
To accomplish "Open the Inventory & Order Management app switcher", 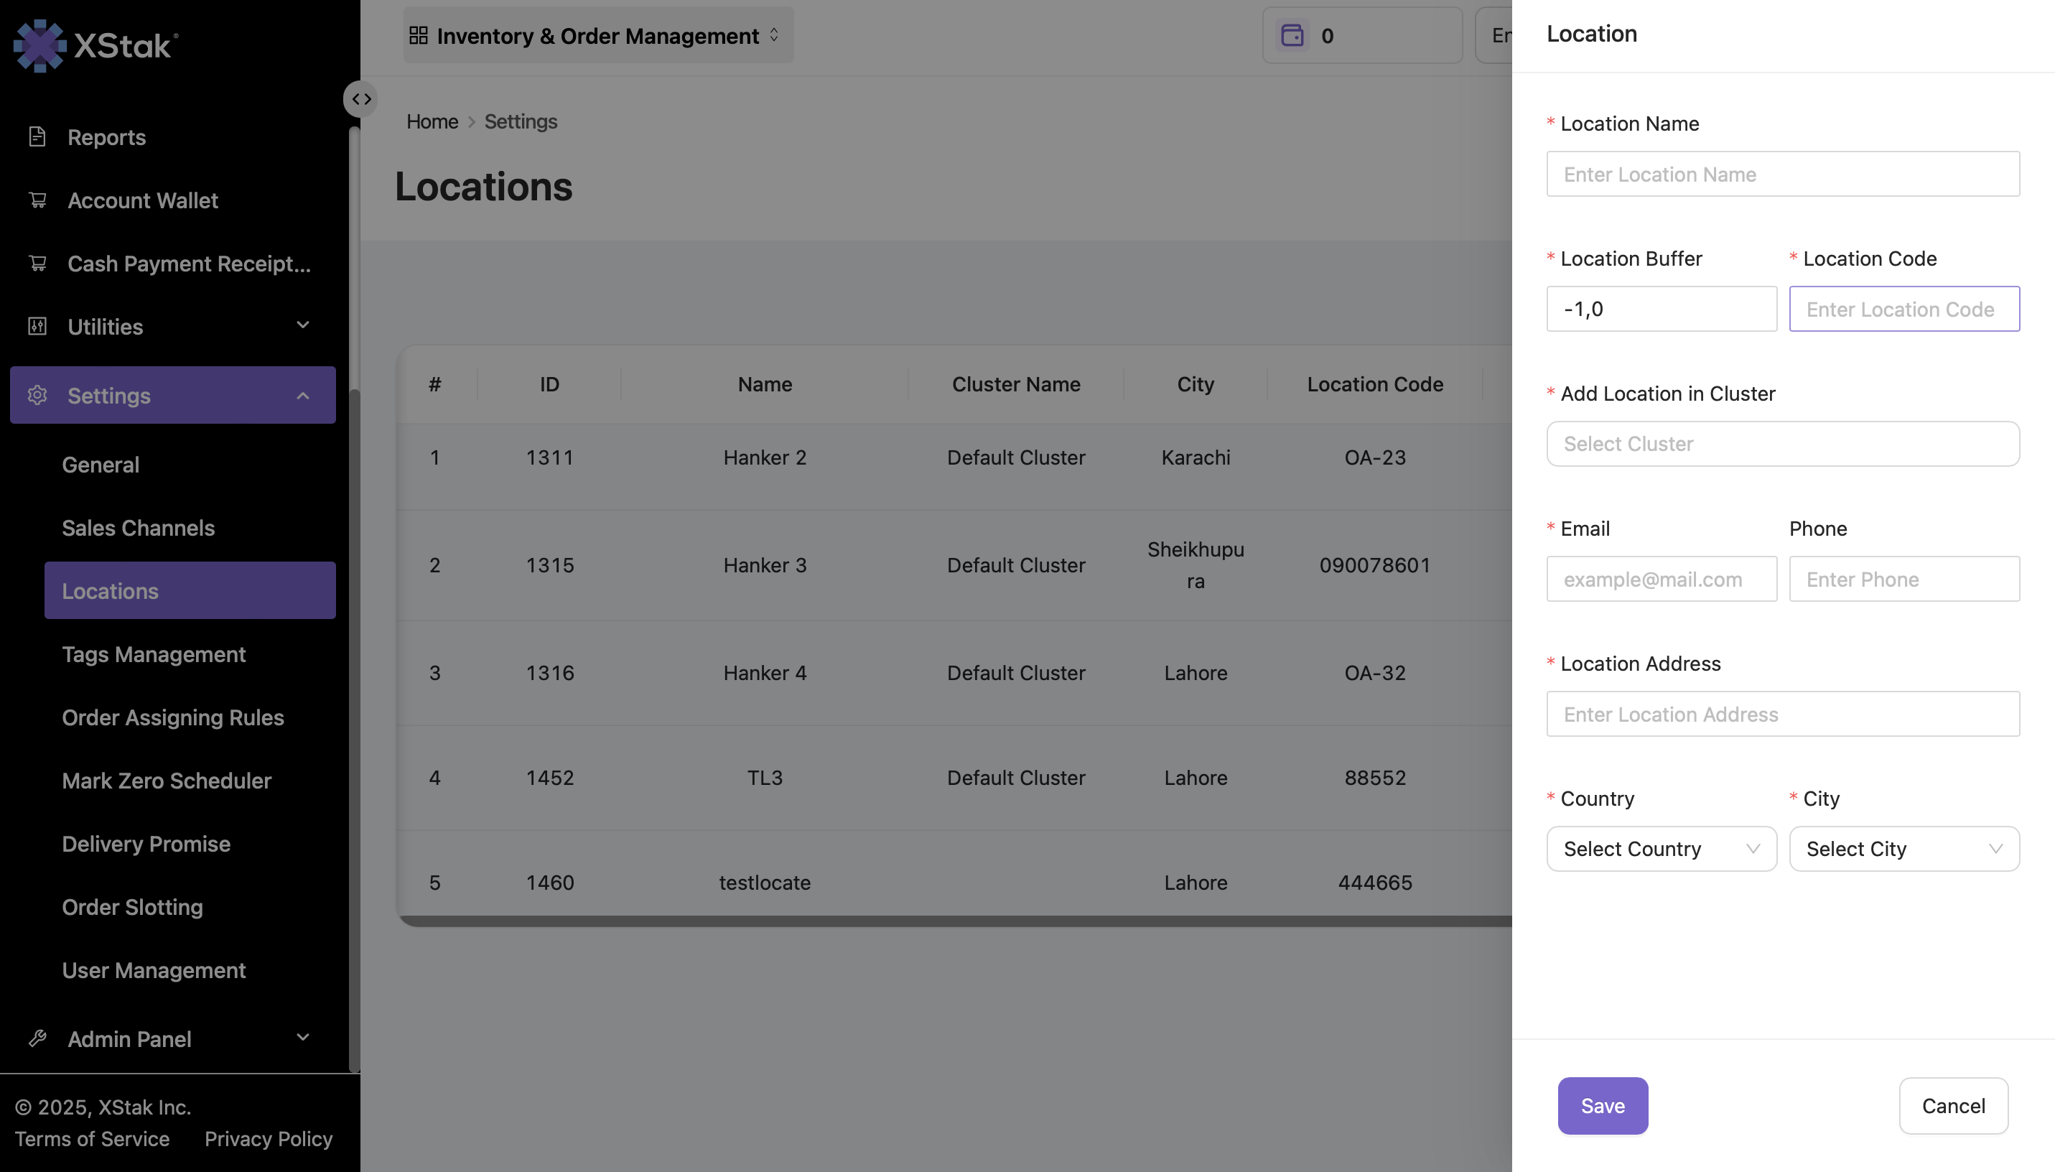I will tap(597, 35).
